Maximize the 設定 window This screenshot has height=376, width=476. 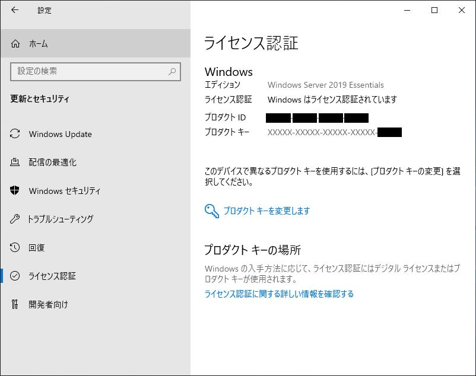(434, 10)
